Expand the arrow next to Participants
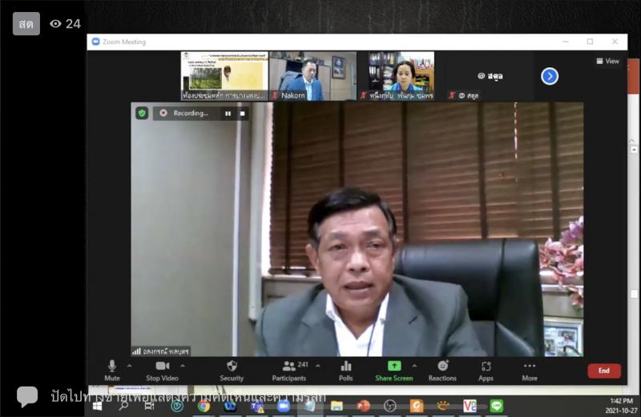641x417 pixels. pyautogui.click(x=318, y=366)
